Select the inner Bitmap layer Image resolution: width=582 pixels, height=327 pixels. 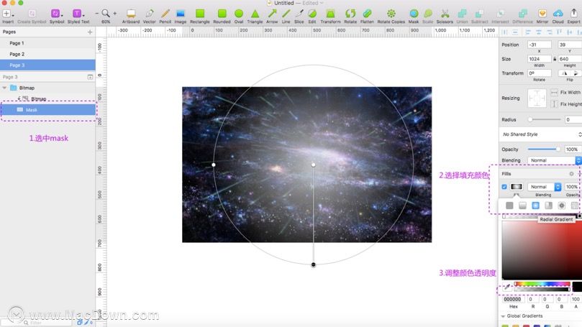click(47, 98)
